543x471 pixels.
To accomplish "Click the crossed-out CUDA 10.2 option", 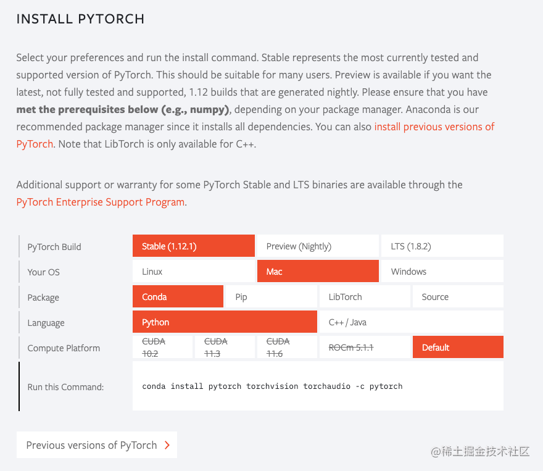I will [162, 347].
